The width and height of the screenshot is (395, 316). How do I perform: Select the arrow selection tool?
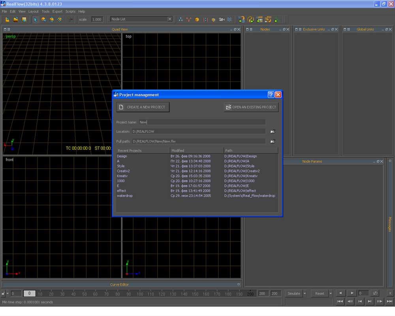point(36,19)
